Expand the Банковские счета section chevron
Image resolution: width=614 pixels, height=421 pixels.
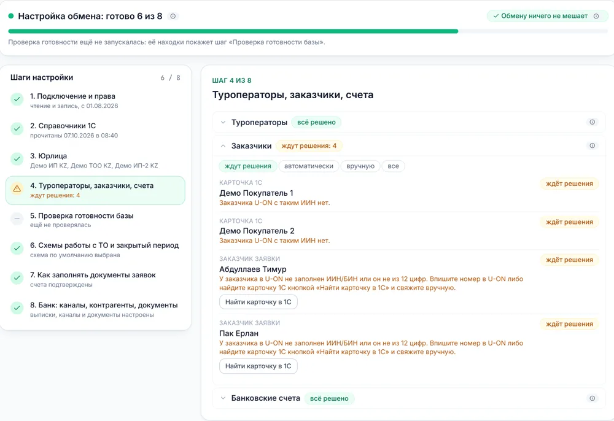(x=223, y=398)
